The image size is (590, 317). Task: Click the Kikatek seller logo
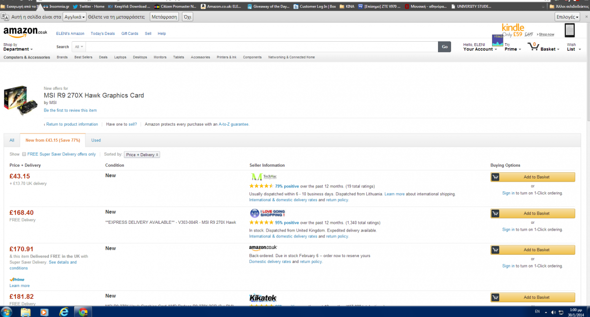click(263, 298)
